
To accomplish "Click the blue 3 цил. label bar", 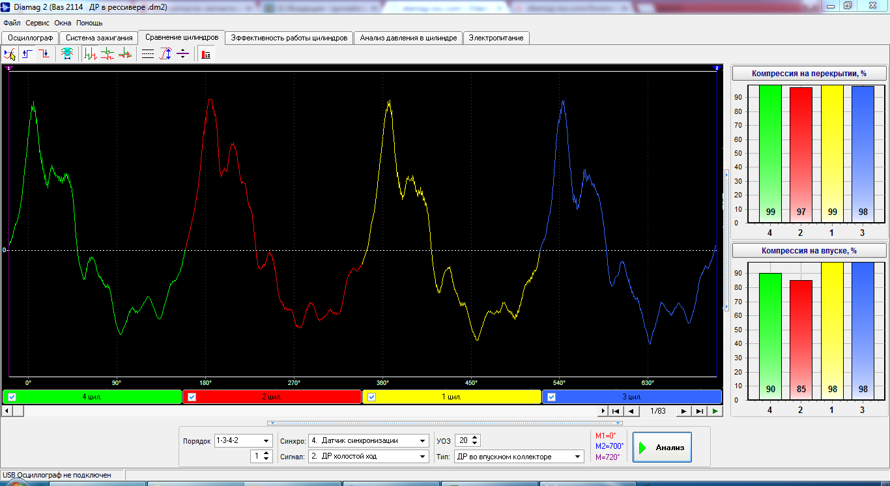I will pyautogui.click(x=631, y=397).
